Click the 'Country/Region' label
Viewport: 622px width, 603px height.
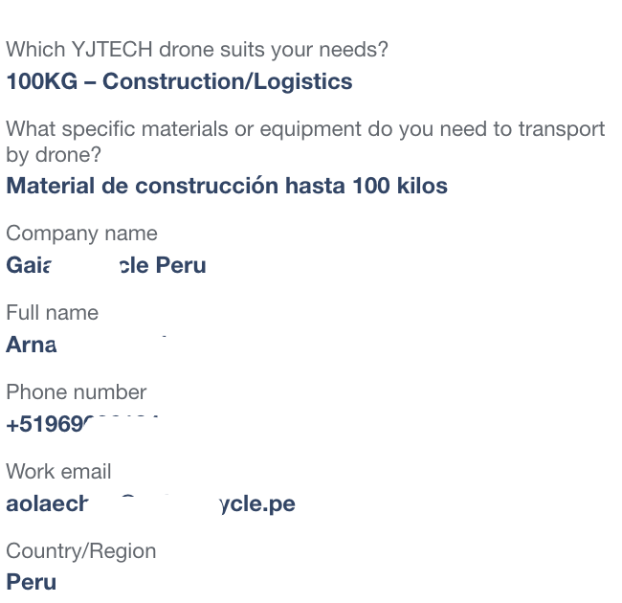coord(81,551)
